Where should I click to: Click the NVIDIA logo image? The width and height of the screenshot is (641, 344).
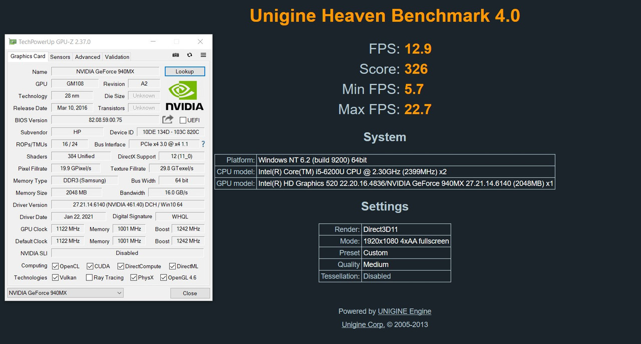coord(184,95)
